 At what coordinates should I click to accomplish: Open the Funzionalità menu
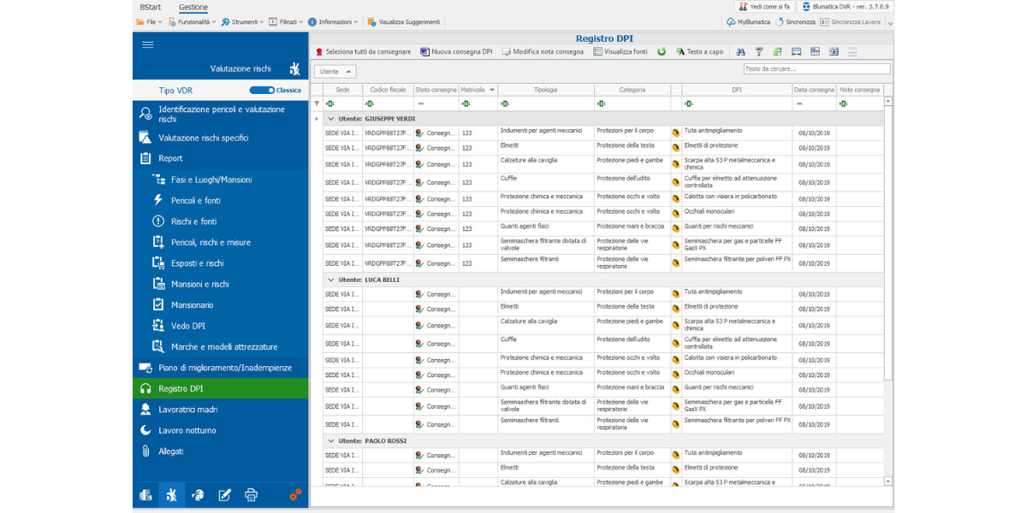tap(193, 22)
